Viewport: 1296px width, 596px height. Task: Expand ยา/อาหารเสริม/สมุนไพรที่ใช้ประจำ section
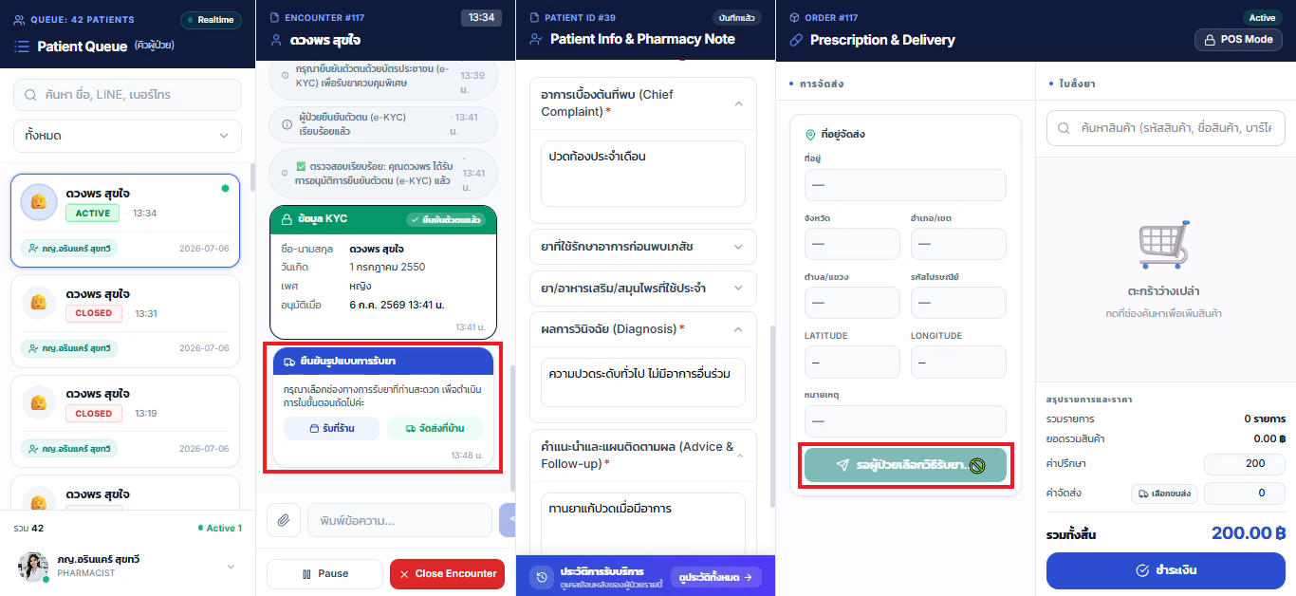point(642,288)
